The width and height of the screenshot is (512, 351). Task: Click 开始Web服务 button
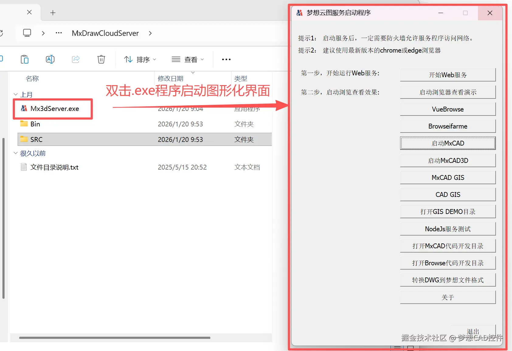[x=448, y=75]
